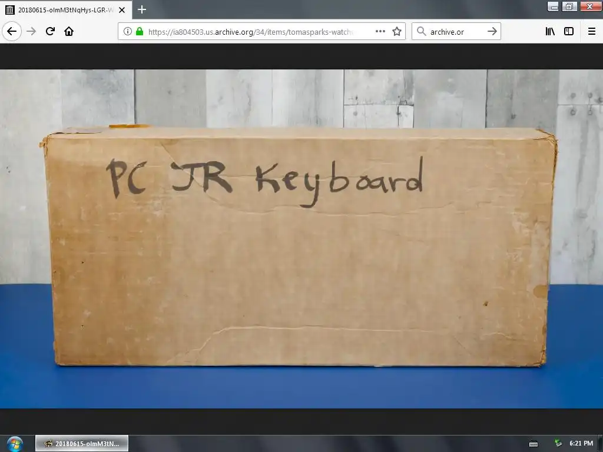The height and width of the screenshot is (452, 603).
Task: Go back to the previous page
Action: tap(12, 32)
